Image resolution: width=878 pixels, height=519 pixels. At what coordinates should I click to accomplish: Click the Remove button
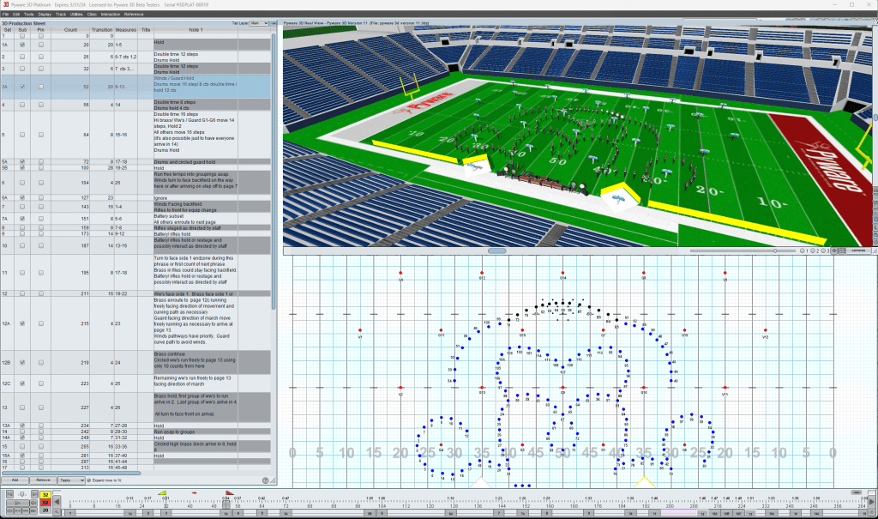tap(43, 480)
